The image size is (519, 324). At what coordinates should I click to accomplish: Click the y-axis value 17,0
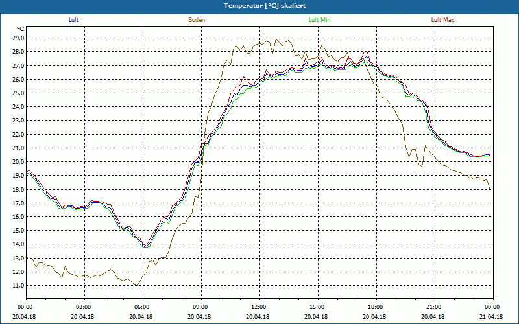coord(19,203)
